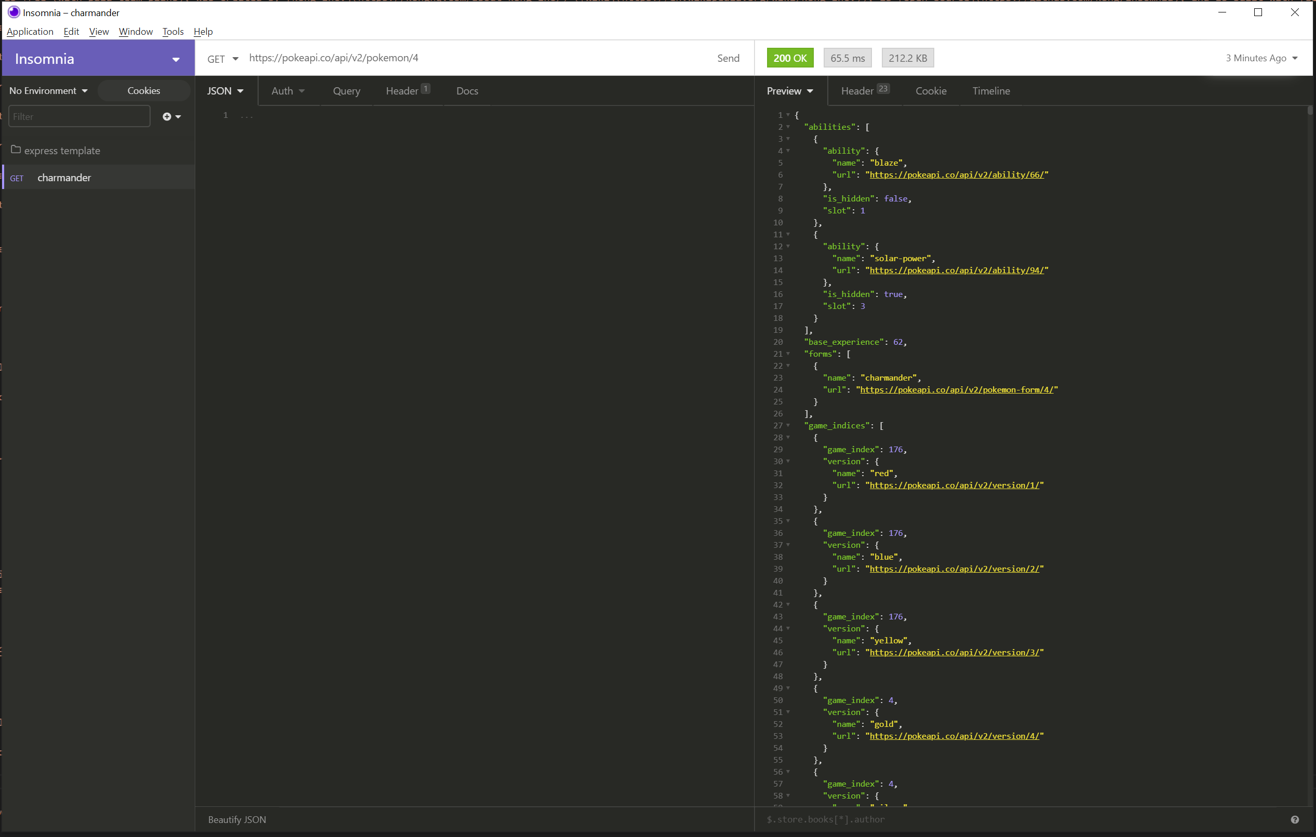Collapse the abilities array fold arrow
1316x837 pixels.
(x=788, y=127)
